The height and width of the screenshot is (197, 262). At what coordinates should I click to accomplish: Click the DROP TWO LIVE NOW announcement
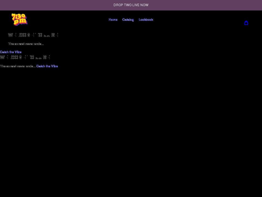(x=131, y=5)
